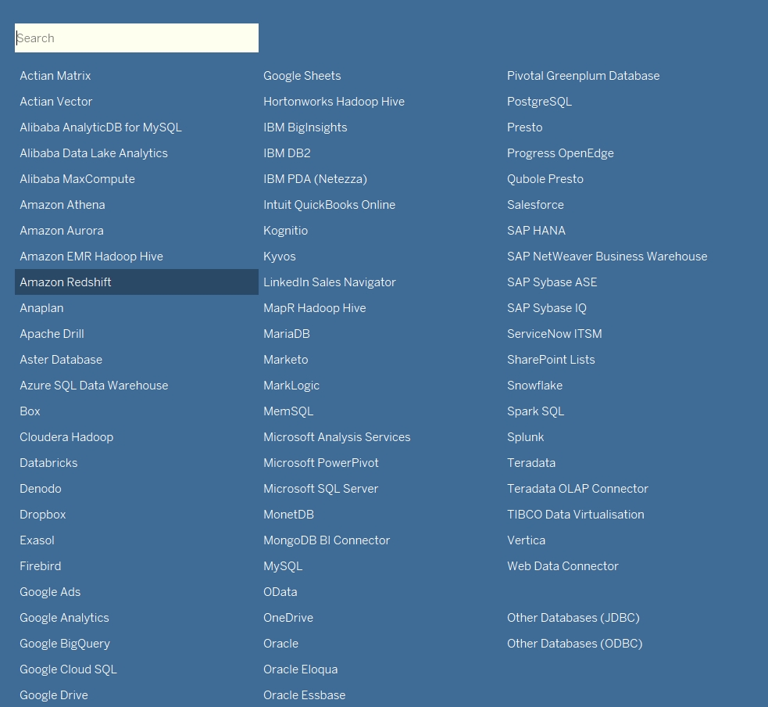Open the Oracle connector

(x=280, y=643)
